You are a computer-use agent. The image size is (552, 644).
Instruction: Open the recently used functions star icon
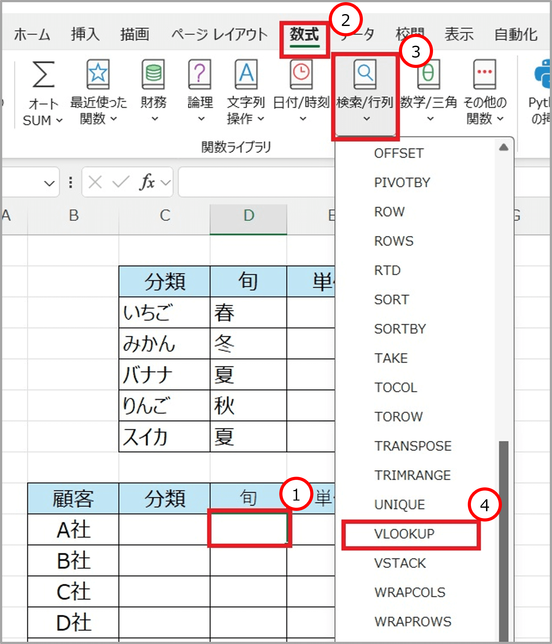click(x=98, y=74)
